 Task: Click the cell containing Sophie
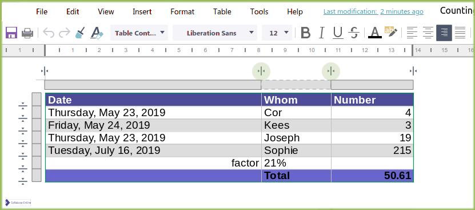[296, 150]
